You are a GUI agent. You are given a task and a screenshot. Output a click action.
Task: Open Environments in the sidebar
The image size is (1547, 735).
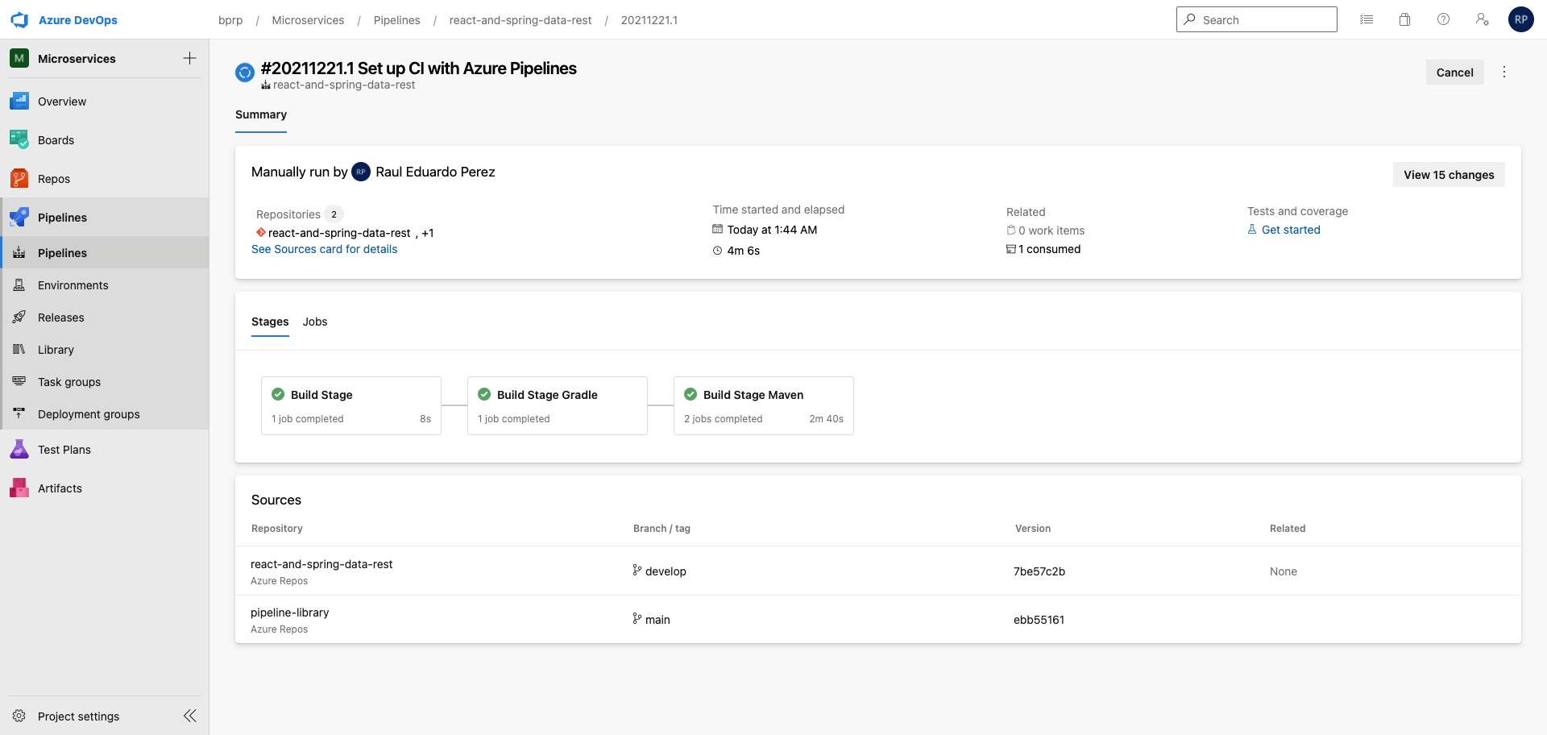point(105,285)
